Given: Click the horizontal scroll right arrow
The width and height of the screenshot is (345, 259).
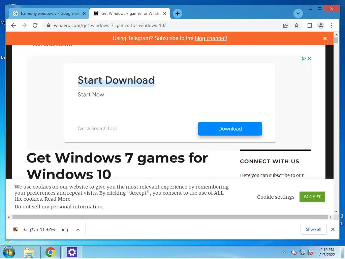Looking at the screenshot, I should [x=331, y=217].
